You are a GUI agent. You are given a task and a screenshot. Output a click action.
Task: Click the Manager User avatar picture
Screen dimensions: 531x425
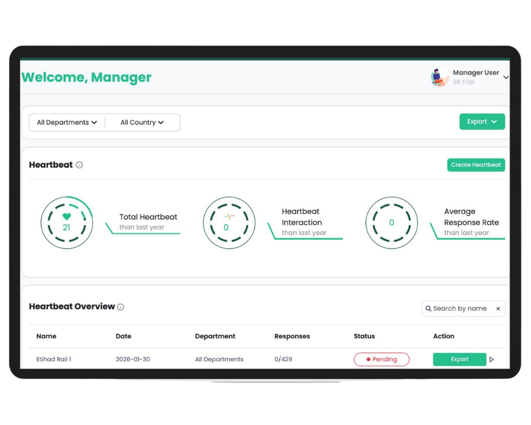(439, 78)
